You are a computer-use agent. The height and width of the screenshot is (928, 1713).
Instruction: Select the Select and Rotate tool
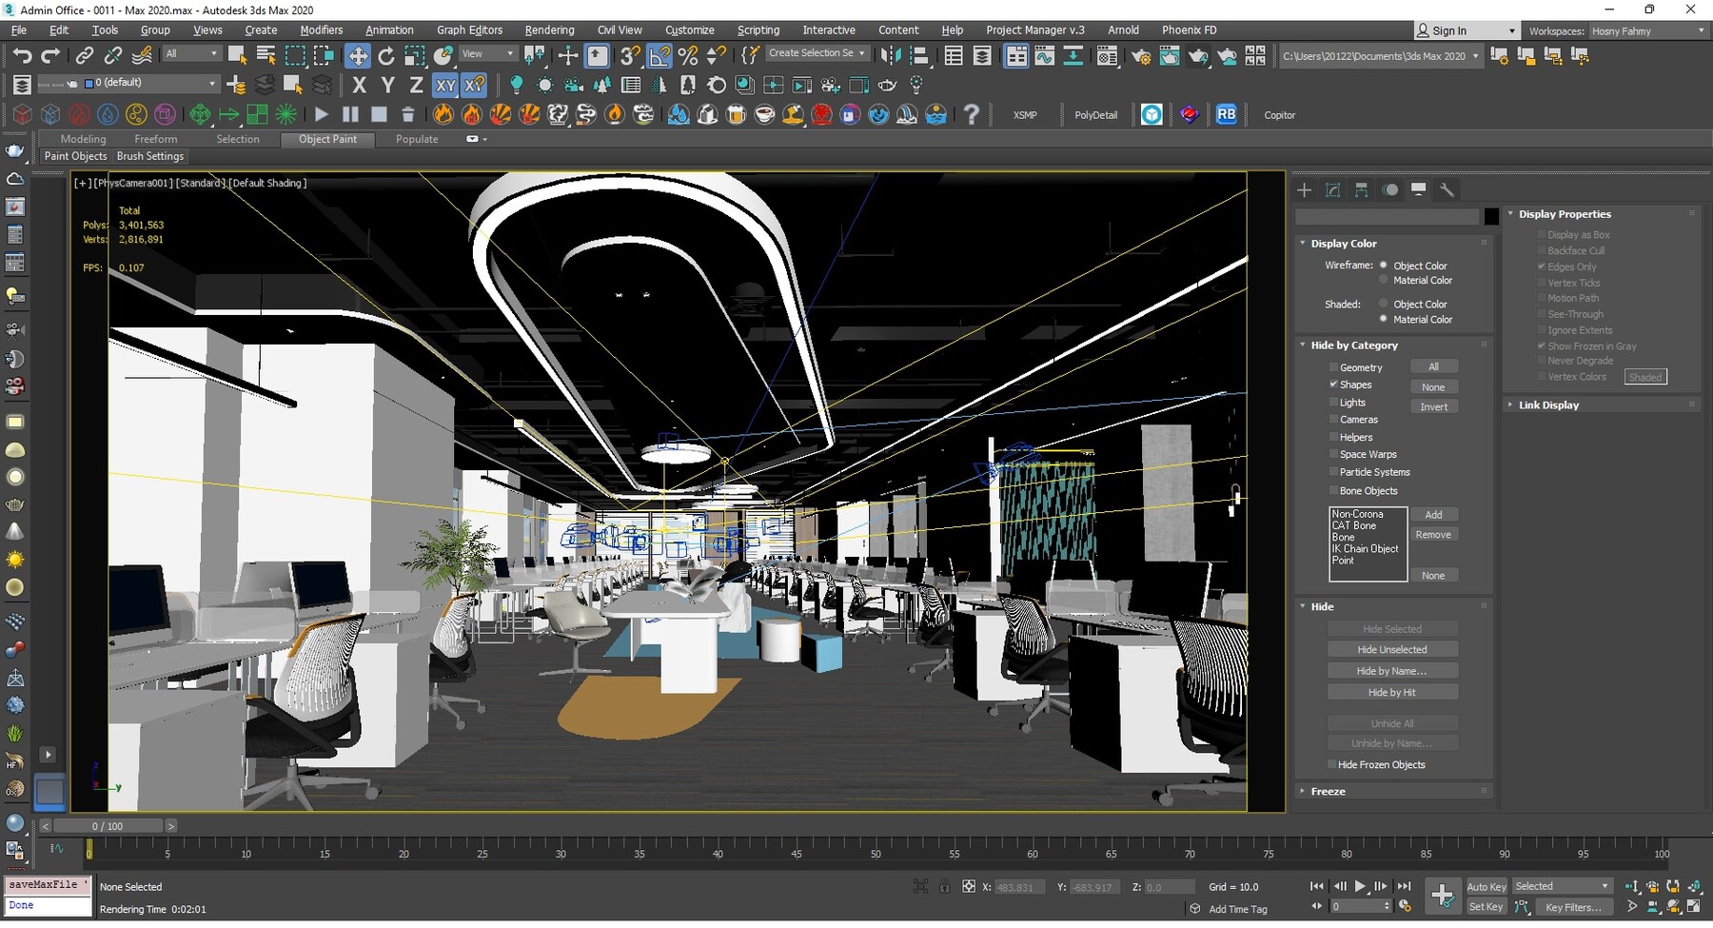click(x=386, y=54)
